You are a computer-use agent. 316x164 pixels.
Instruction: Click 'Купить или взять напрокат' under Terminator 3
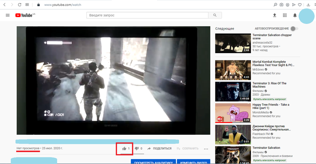[270, 99]
